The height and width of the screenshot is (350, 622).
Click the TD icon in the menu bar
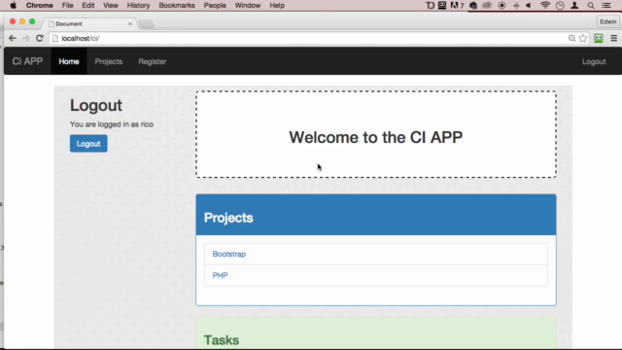tap(430, 6)
